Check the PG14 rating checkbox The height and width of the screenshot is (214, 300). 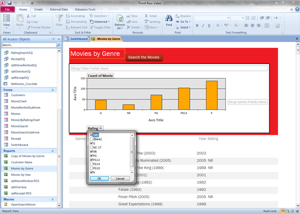92,164
